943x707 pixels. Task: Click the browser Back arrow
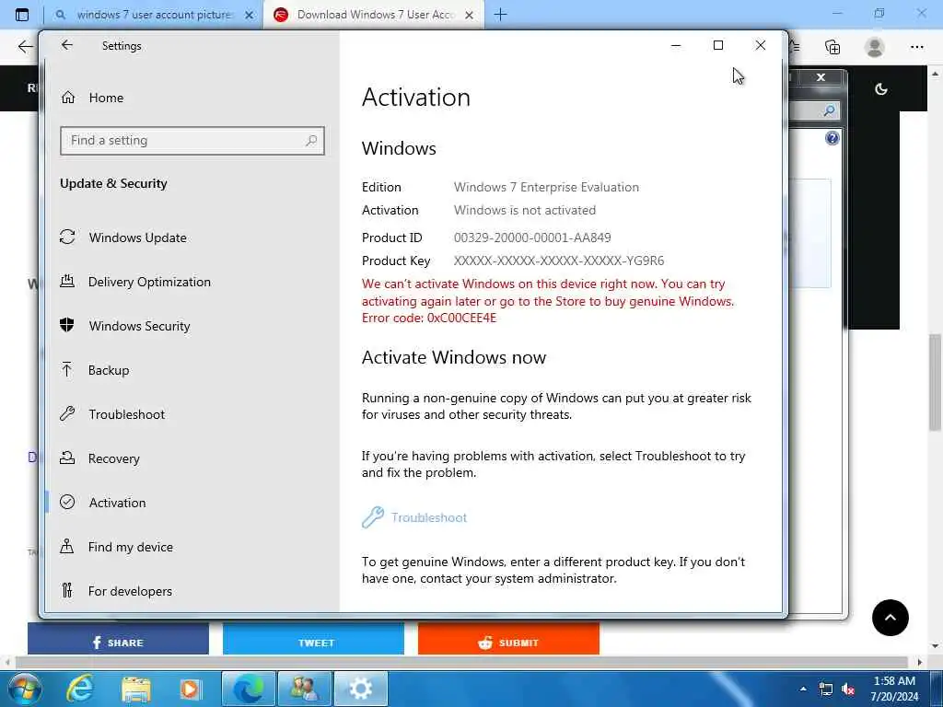pyautogui.click(x=25, y=47)
